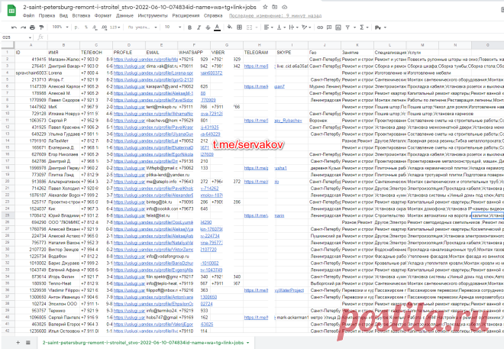504x349 pixels.
Task: Open Skype link in Vladimir Filippov row
Action: click(x=289, y=290)
